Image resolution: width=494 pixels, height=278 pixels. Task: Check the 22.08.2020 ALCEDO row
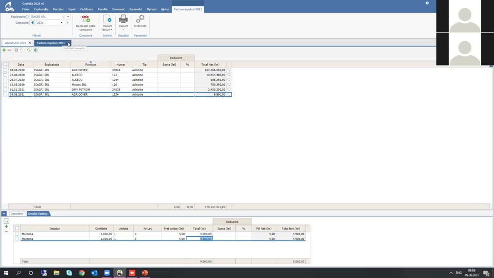[x=5, y=75]
